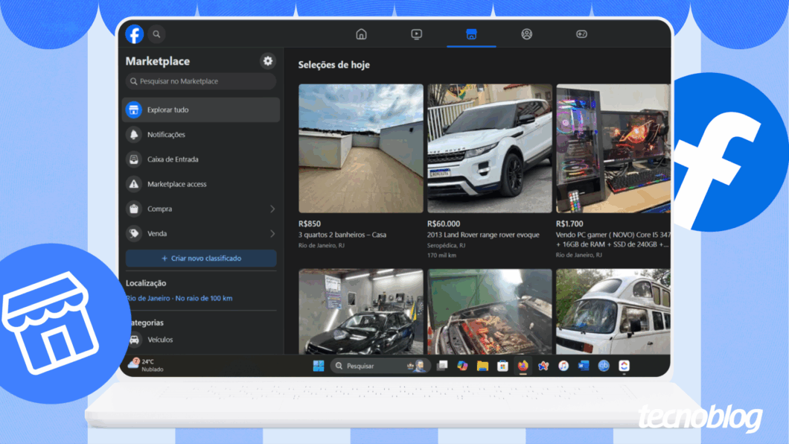Open the Video tab in top navigation
This screenshot has height=444, width=789.
tap(416, 34)
